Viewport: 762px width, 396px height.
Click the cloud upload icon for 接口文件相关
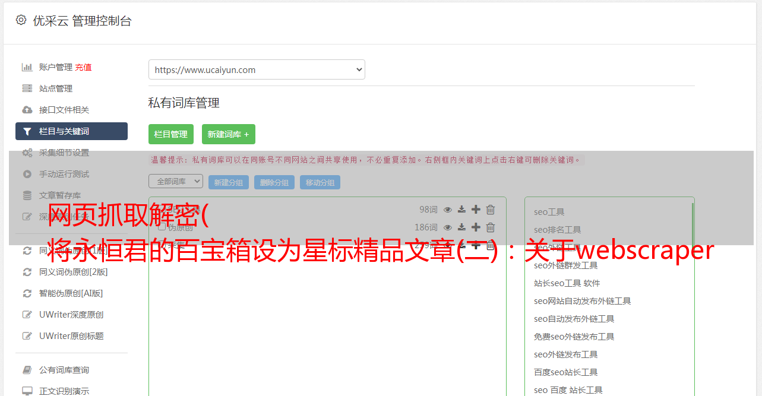tap(27, 110)
